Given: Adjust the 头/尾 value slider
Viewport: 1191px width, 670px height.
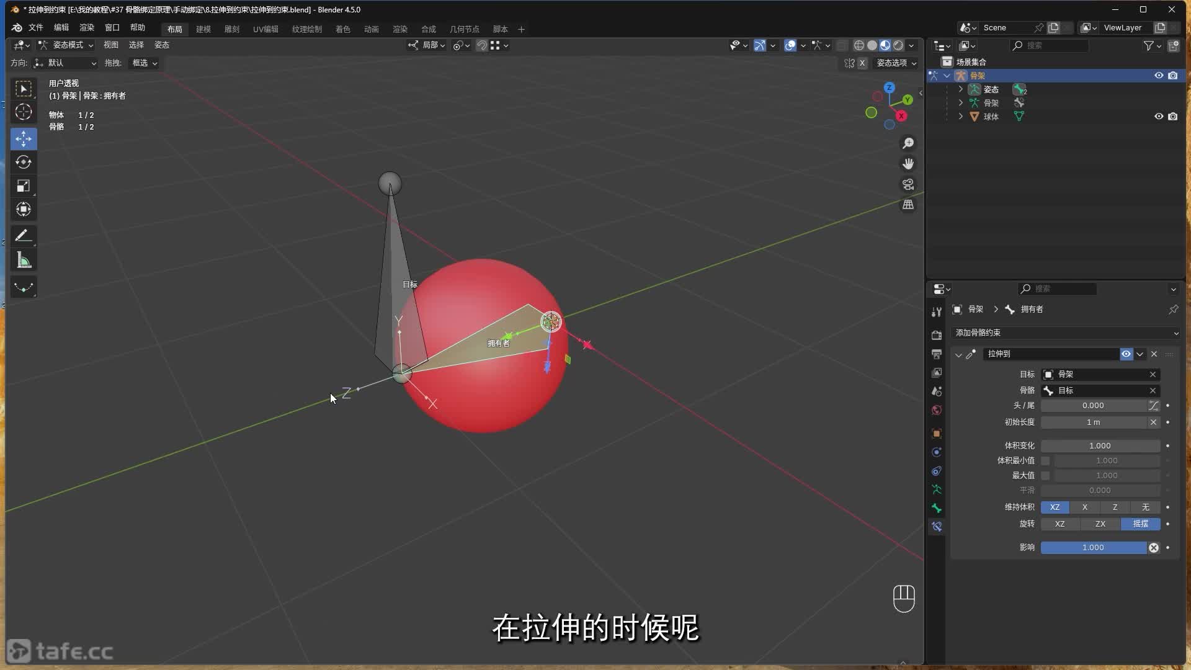Looking at the screenshot, I should [1093, 405].
